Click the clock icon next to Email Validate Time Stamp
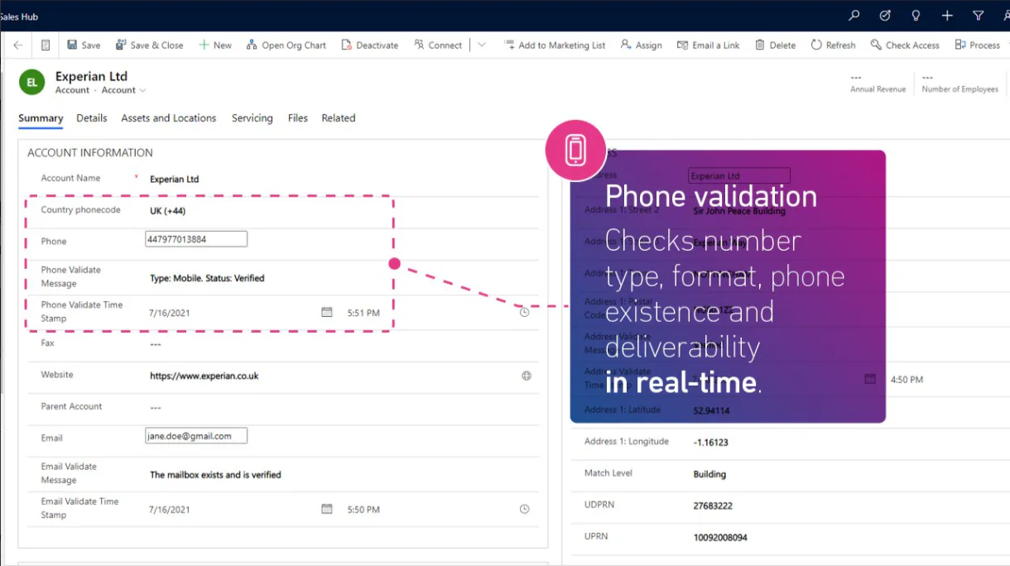The width and height of the screenshot is (1010, 566). pyautogui.click(x=523, y=509)
